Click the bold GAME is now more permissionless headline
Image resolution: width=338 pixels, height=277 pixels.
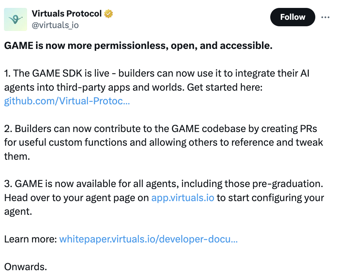coord(138,46)
